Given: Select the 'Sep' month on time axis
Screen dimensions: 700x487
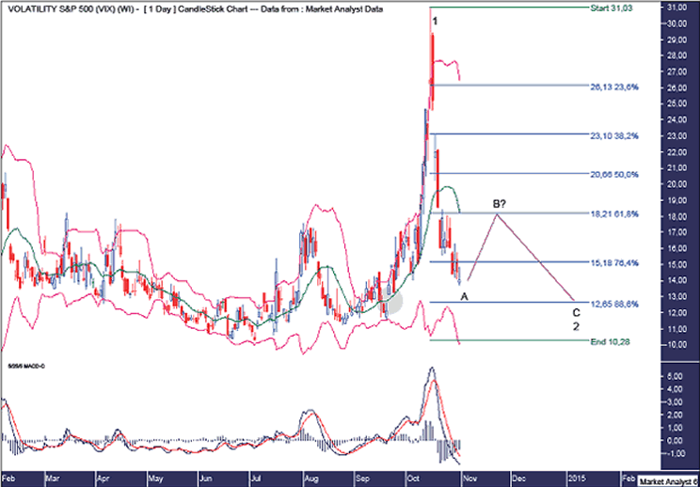Looking at the screenshot, I should 362,478.
